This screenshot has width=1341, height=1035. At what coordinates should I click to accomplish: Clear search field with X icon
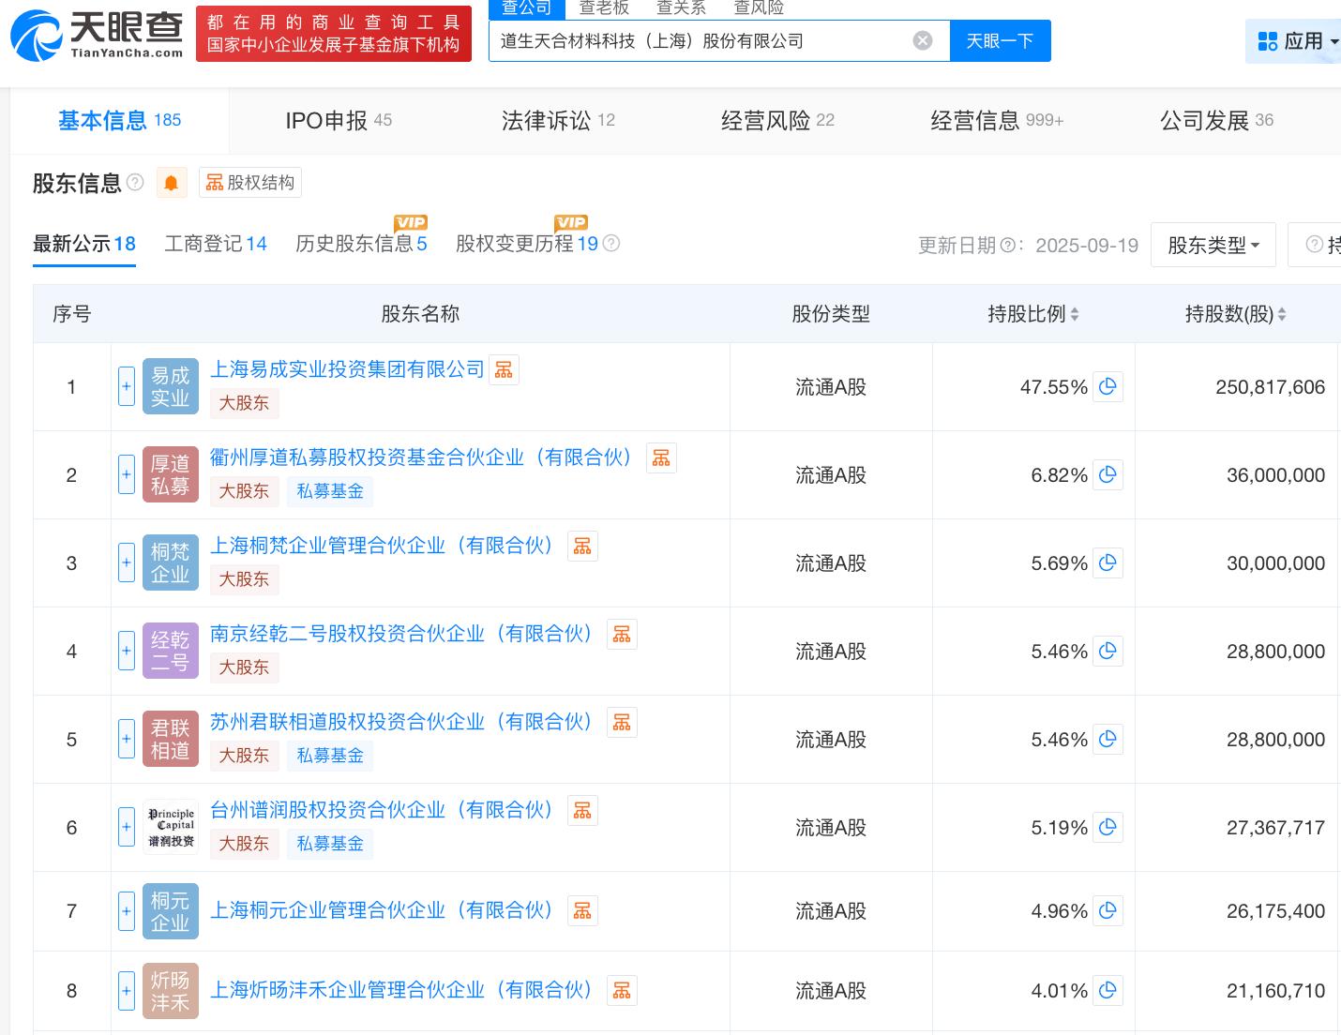923,40
